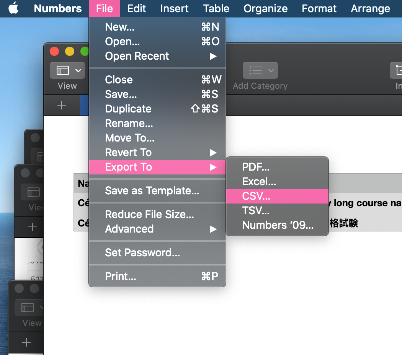
Task: Choose TSV… export format
Action: click(x=277, y=211)
